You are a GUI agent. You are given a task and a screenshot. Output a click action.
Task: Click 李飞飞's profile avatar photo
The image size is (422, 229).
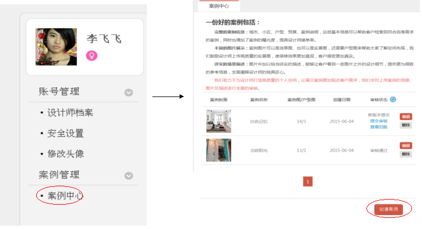(x=56, y=47)
